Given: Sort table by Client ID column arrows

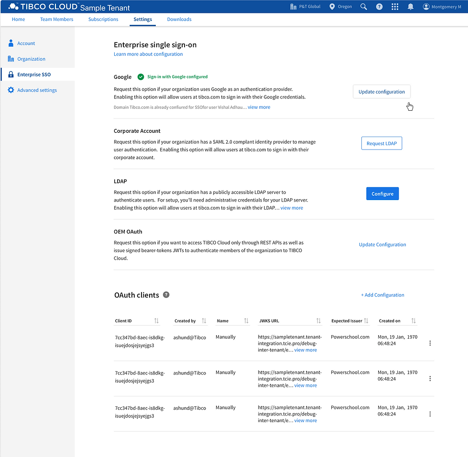Looking at the screenshot, I should pos(156,321).
